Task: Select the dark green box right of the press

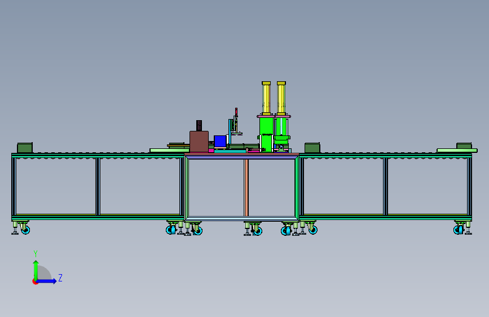Action: (312, 148)
